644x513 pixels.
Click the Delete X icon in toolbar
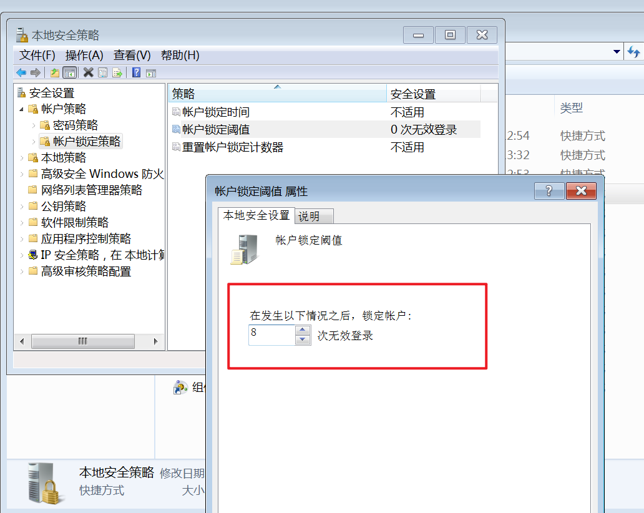pos(89,72)
